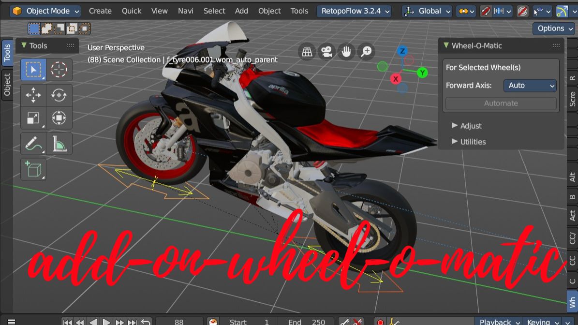The height and width of the screenshot is (325, 578).
Task: Toggle auto keying record button
Action: tap(380, 322)
